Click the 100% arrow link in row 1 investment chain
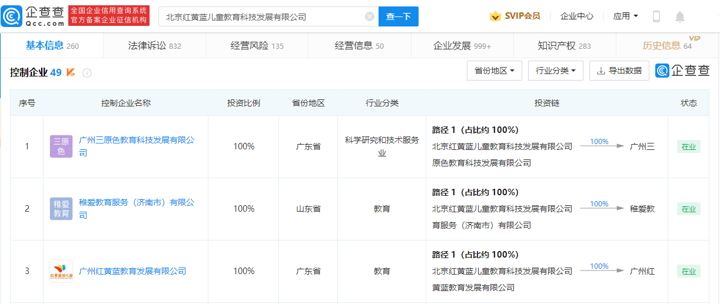720x304 pixels. click(600, 143)
